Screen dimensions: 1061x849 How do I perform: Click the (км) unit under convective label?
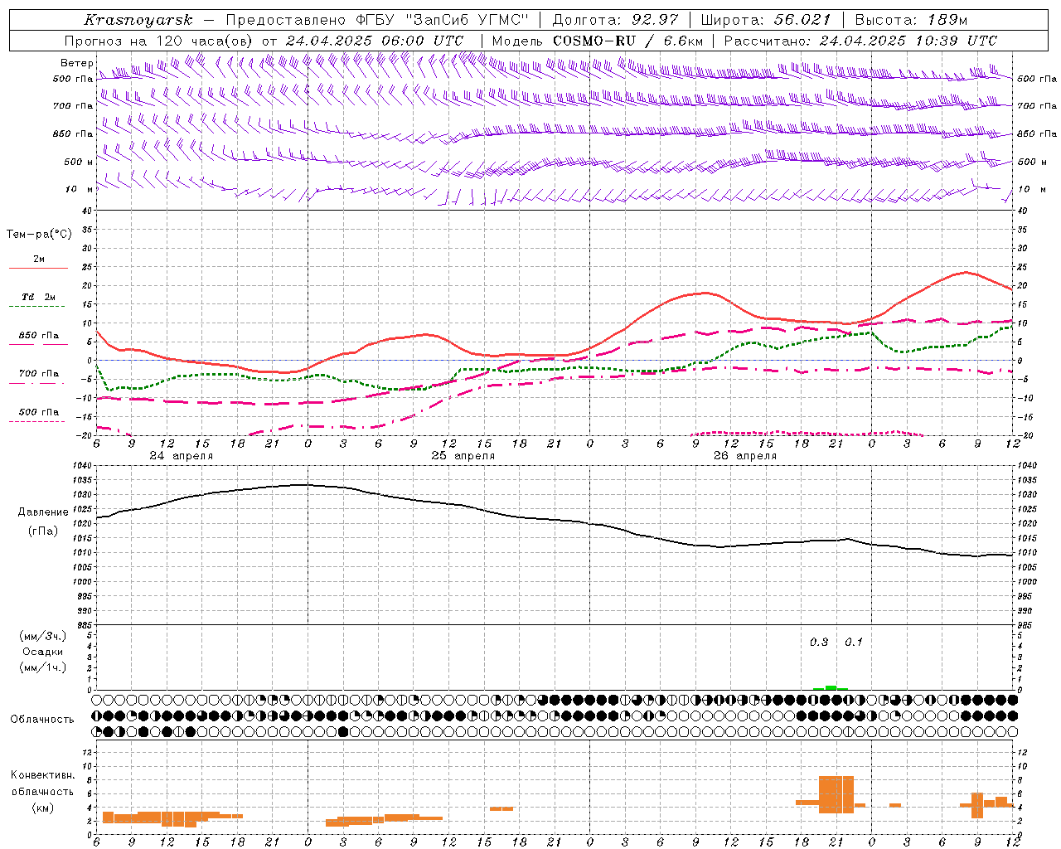point(43,808)
